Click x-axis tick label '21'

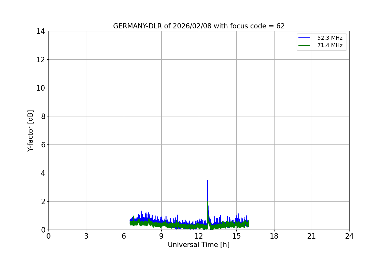(312, 236)
